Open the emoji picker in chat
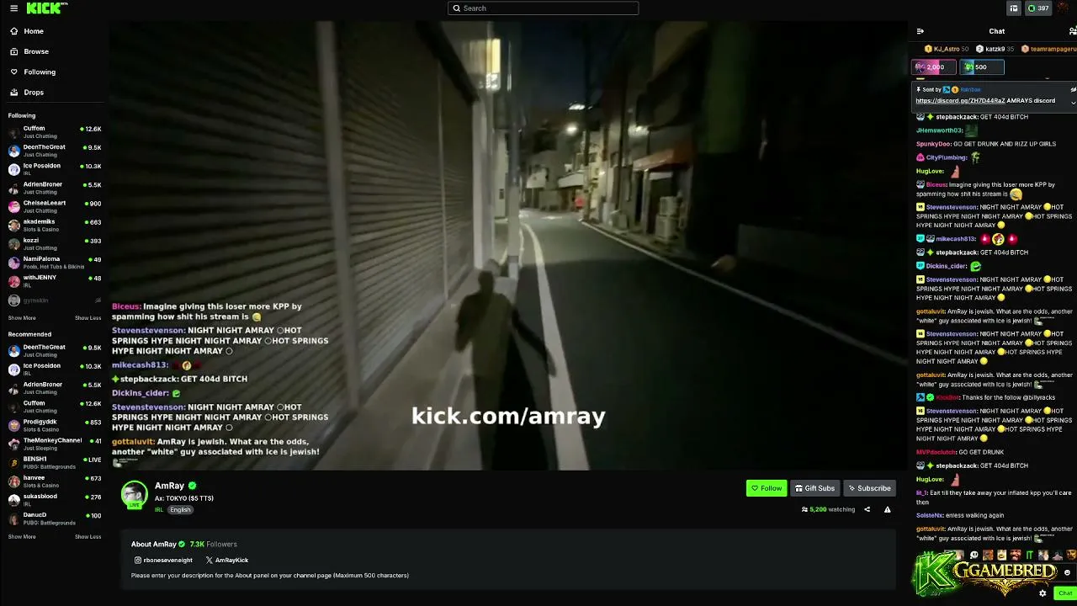The height and width of the screenshot is (606, 1077). 1067,572
